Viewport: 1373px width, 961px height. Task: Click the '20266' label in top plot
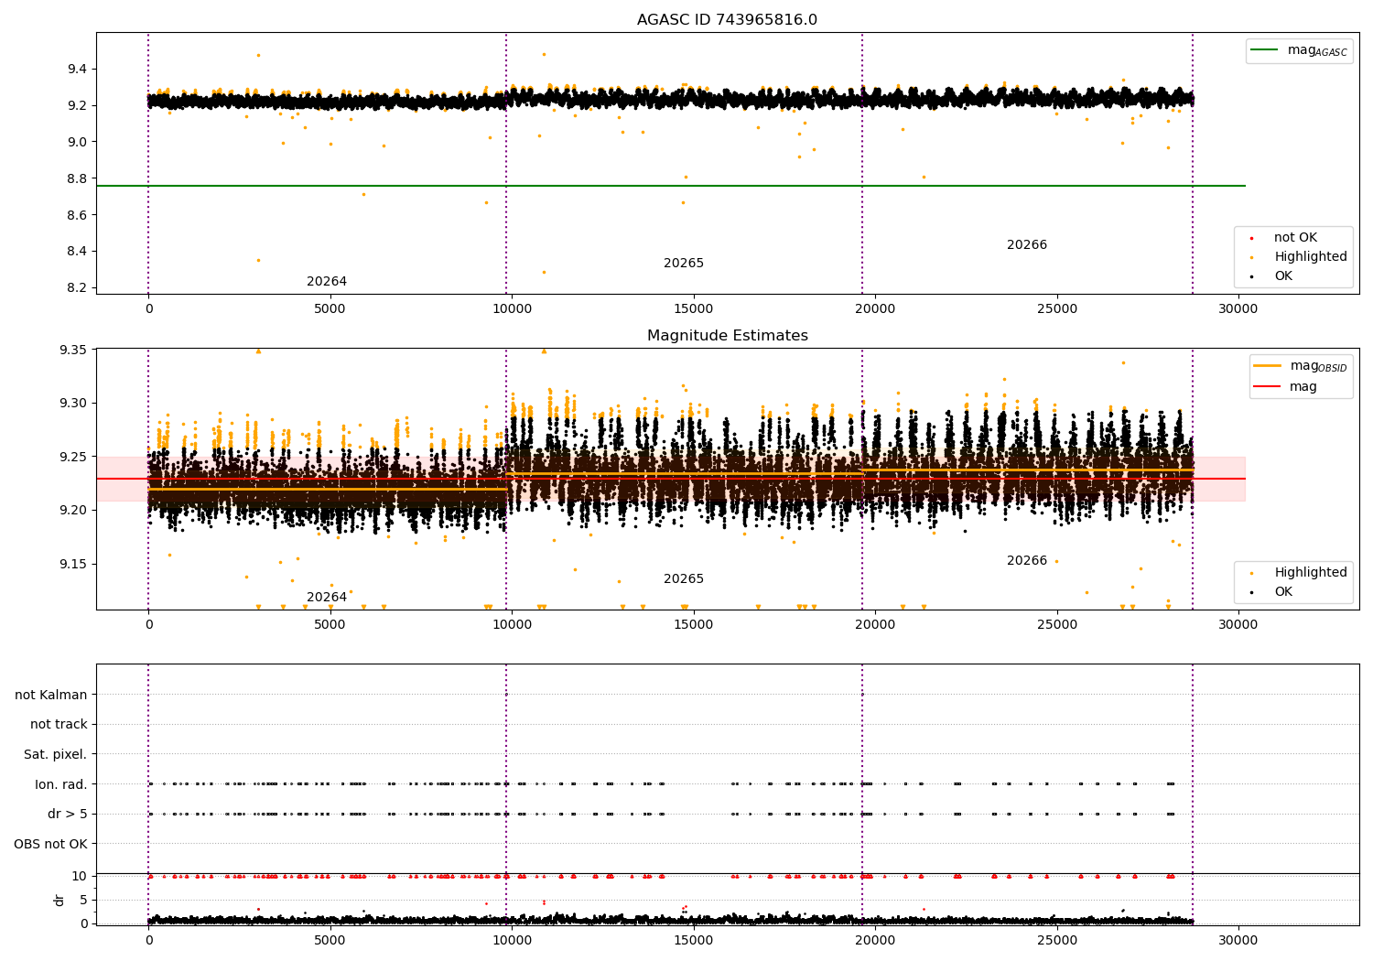(1027, 245)
